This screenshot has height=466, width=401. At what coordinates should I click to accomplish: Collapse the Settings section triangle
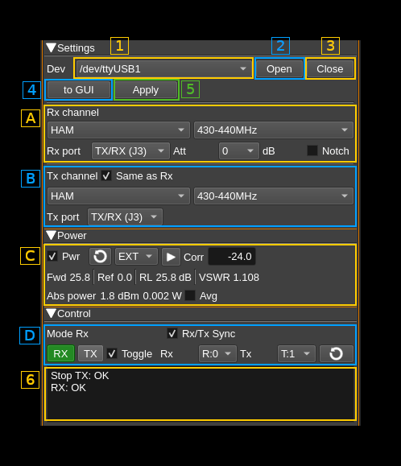(x=51, y=47)
